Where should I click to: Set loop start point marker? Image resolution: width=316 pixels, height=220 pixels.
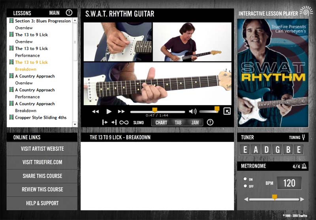pos(105,122)
